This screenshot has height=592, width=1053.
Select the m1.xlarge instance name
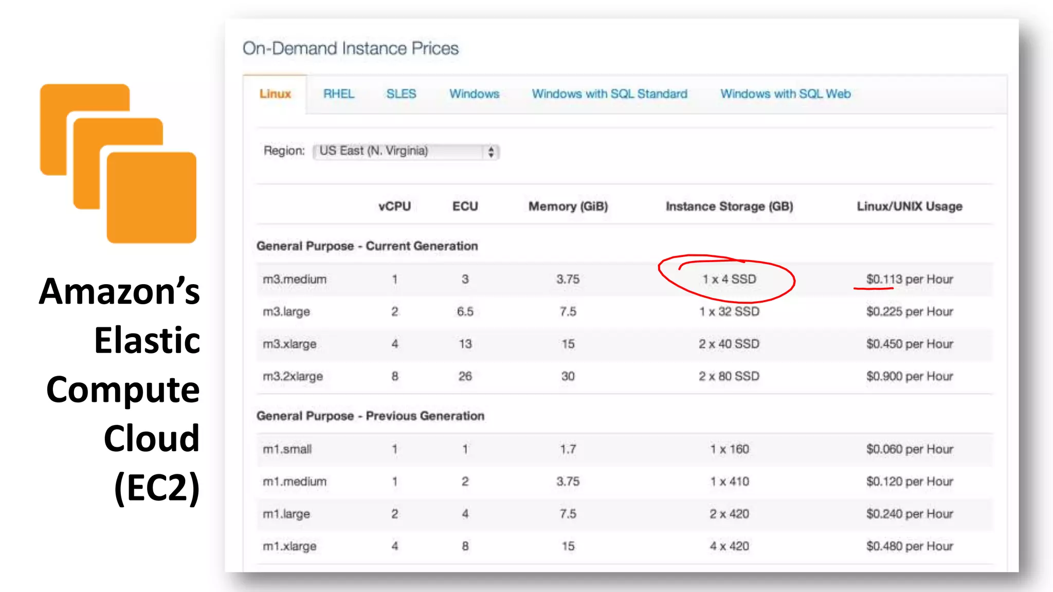(289, 546)
